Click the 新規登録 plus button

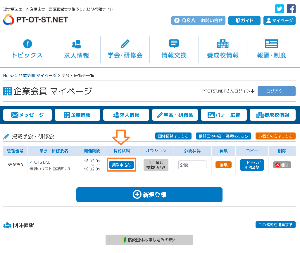(x=149, y=195)
